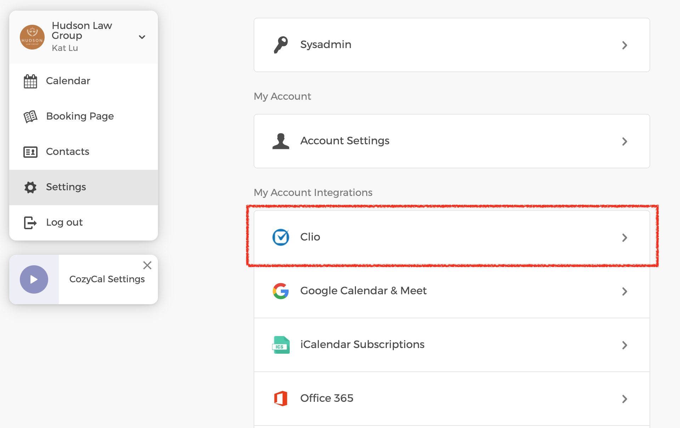Click the Settings gear icon
The image size is (680, 428).
[30, 187]
